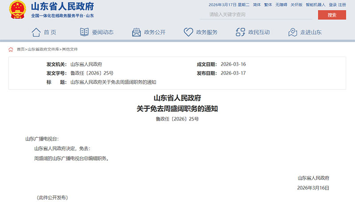Image resolution: width=355 pixels, height=202 pixels.
Task: Click the 注册 register link
Action: pos(342,4)
